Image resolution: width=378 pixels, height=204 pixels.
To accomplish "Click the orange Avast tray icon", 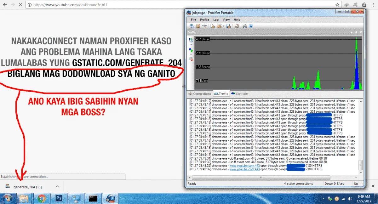I will click(337, 199).
